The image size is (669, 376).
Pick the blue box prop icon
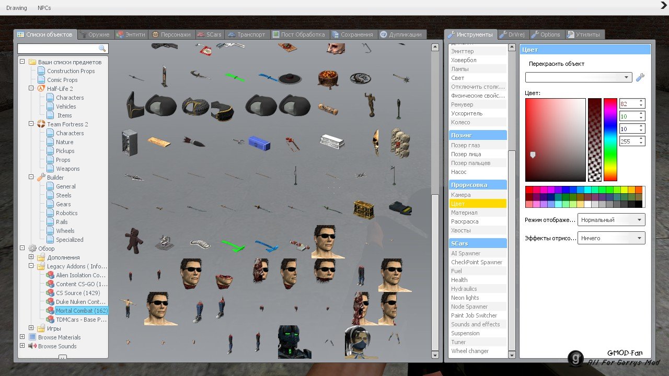point(260,143)
